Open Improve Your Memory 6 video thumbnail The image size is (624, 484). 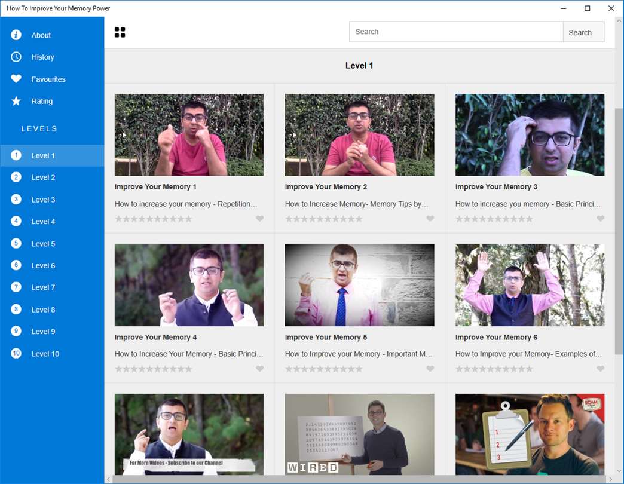[530, 285]
